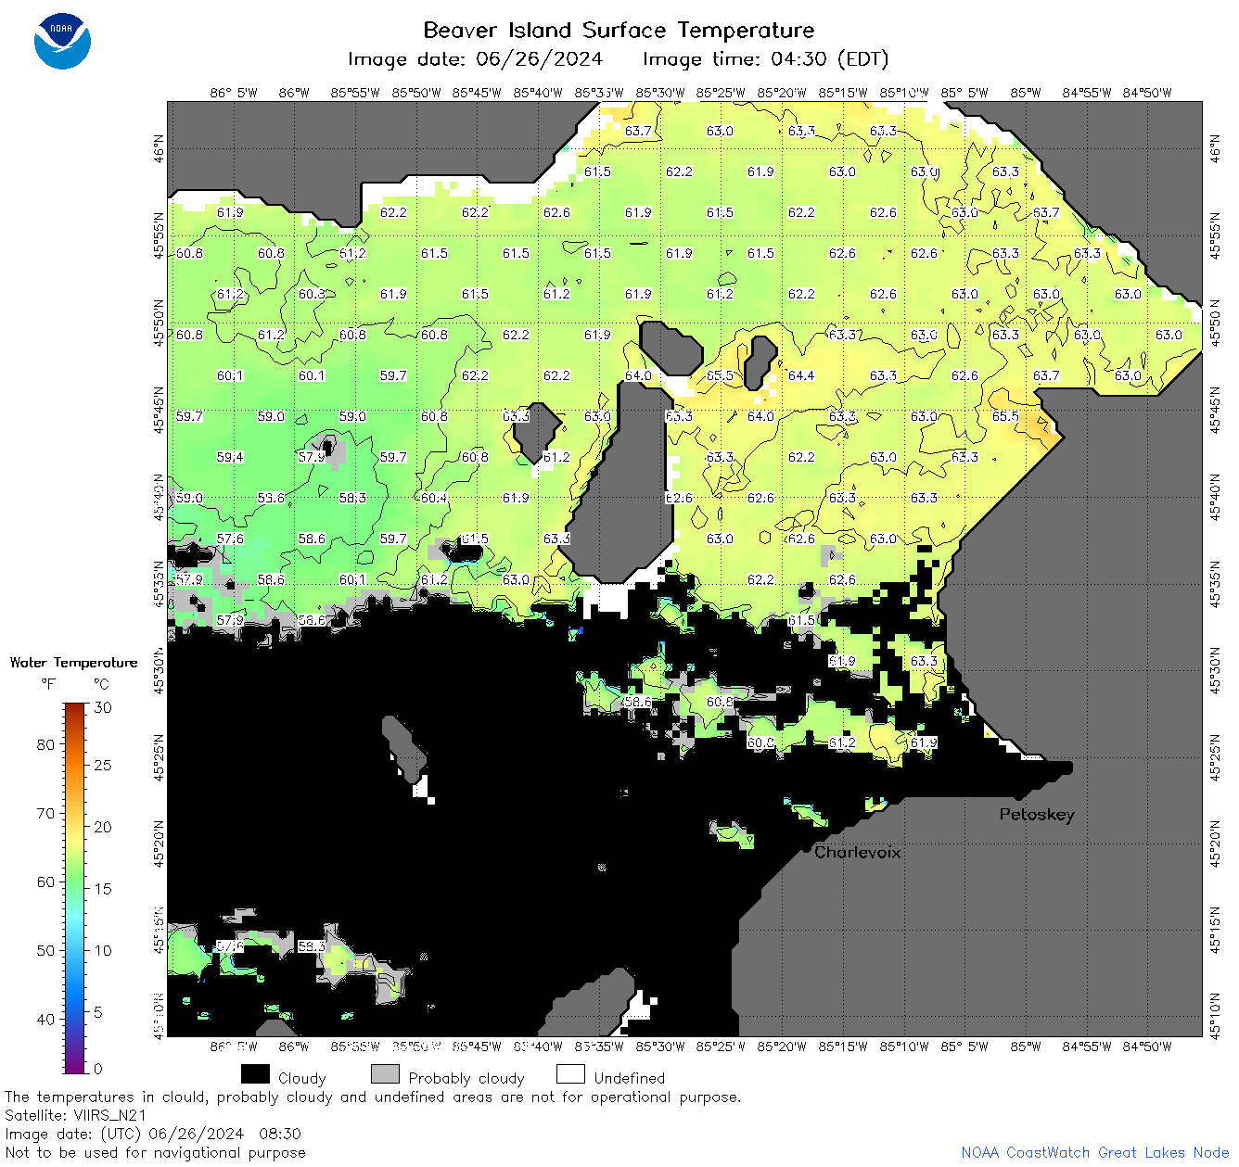This screenshot has height=1167, width=1239.
Task: Click the 'Undefined' legend label
Action: [x=630, y=1078]
